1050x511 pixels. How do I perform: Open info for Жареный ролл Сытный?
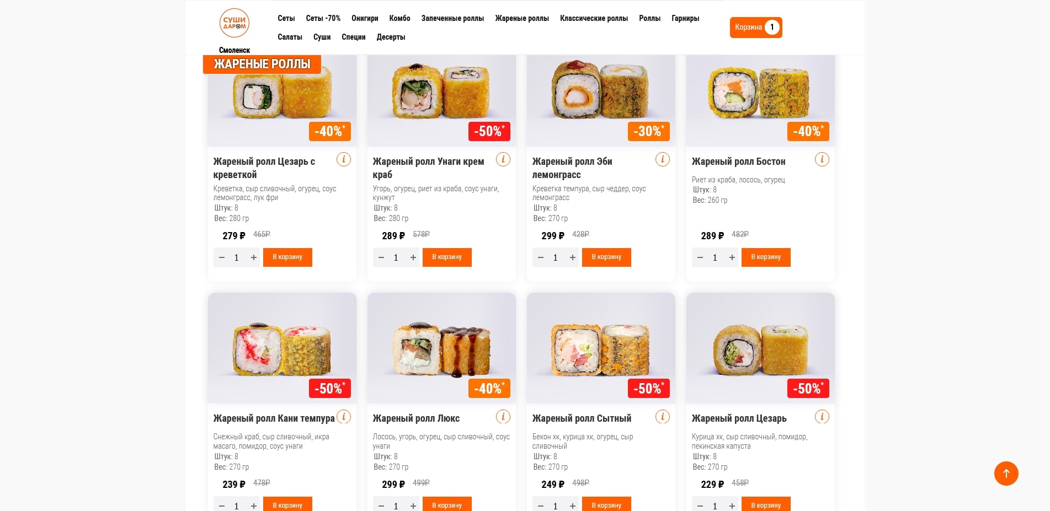pos(662,417)
